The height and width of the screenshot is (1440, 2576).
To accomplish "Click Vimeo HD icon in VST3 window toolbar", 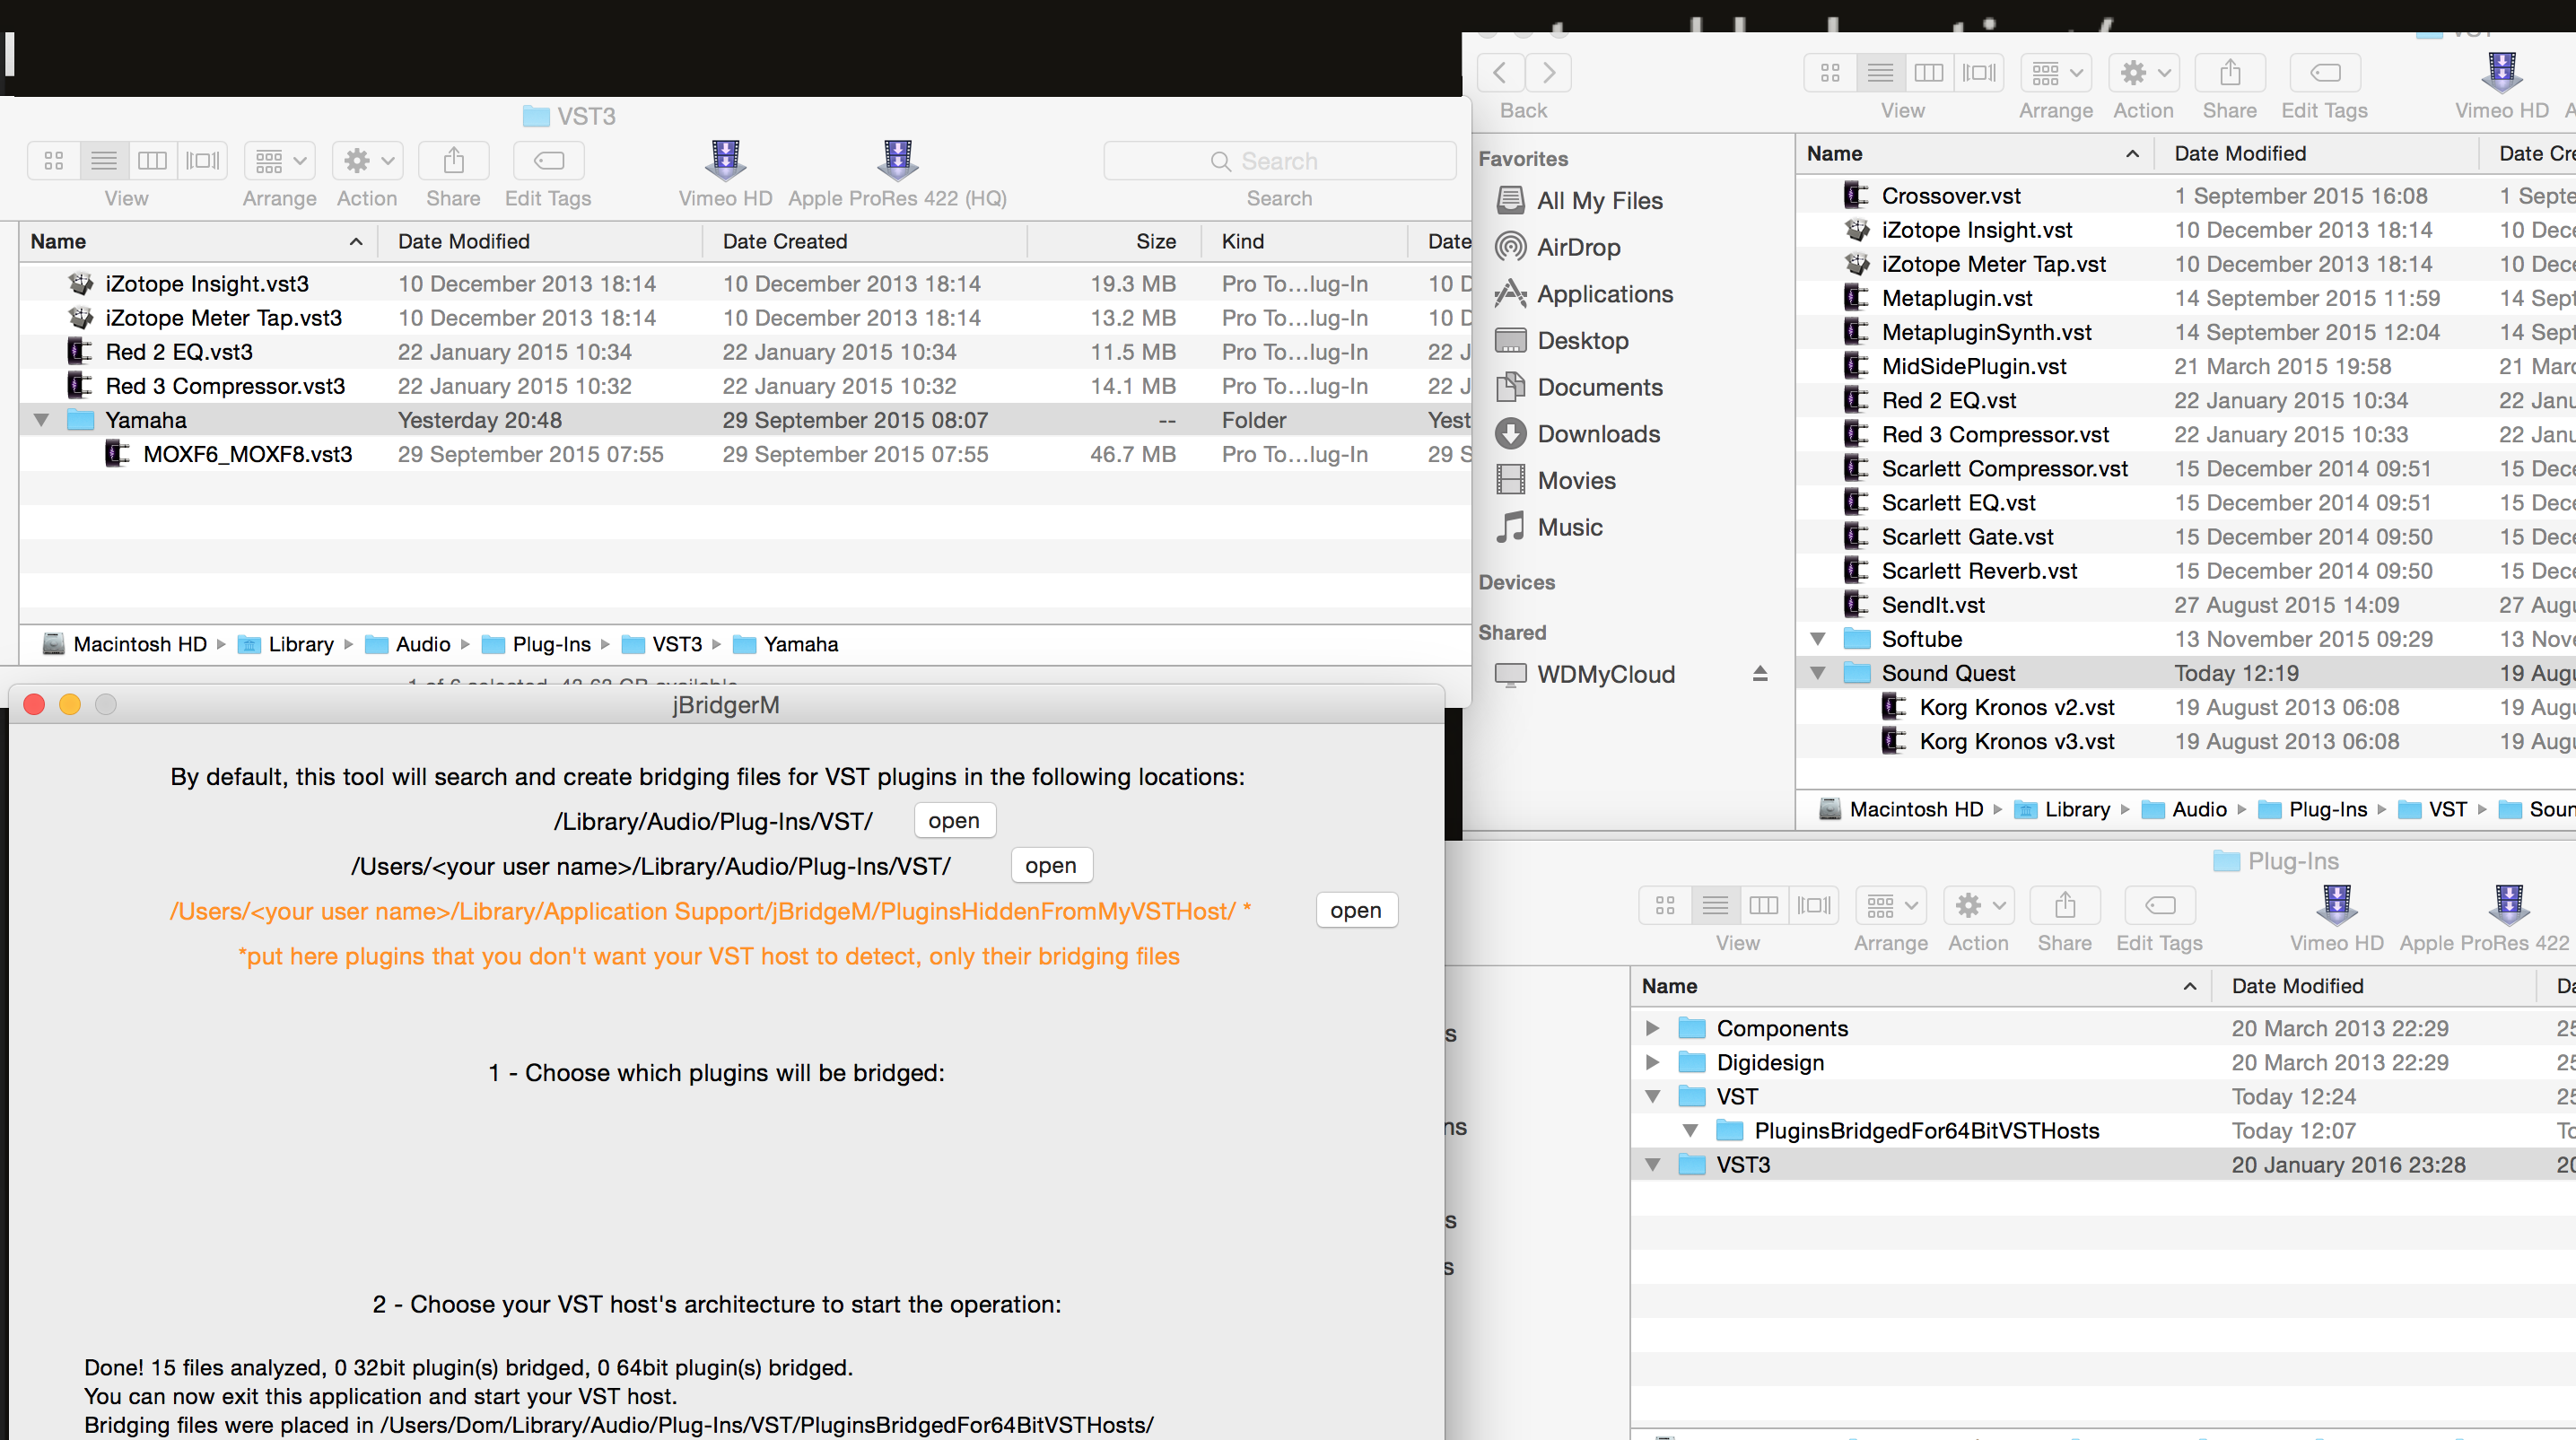I will pyautogui.click(x=725, y=159).
